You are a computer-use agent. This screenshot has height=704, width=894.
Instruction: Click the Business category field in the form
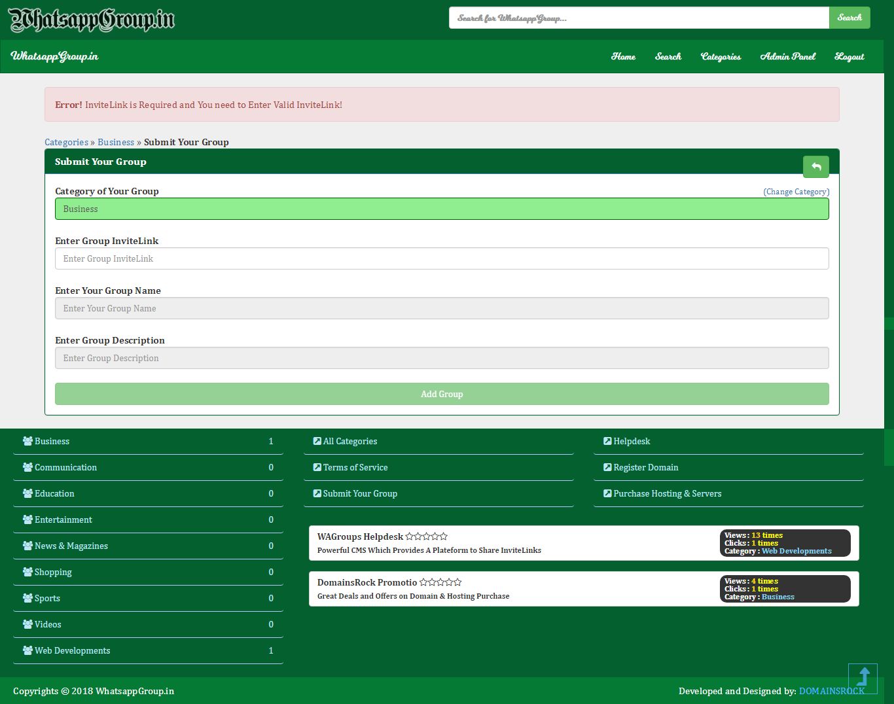[442, 209]
